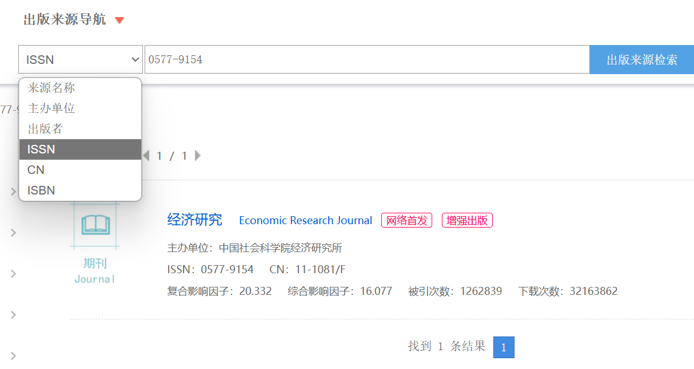
Task: Click 下载次数: 32163862 value
Action: click(568, 291)
